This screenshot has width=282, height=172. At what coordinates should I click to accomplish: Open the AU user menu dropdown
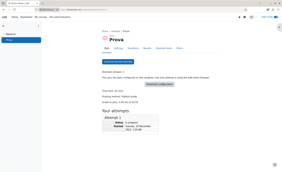[253, 17]
